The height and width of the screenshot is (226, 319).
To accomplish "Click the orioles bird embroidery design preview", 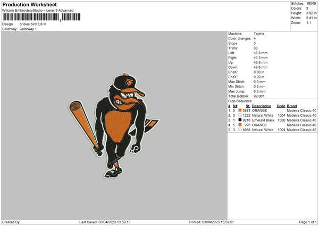I will click(114, 126).
